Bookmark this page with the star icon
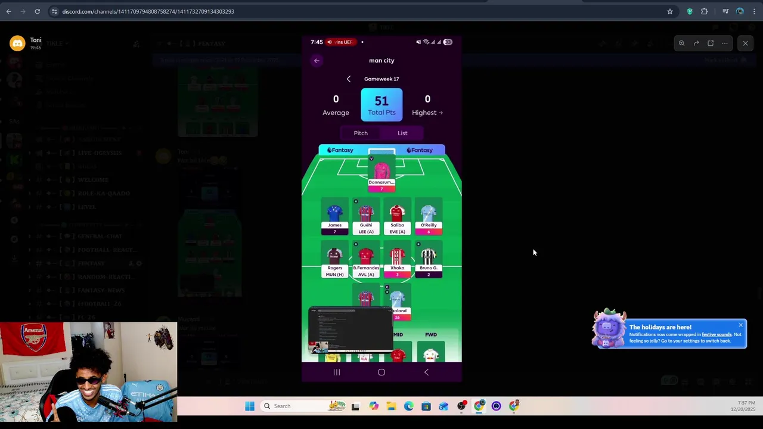This screenshot has height=429, width=763. pos(670,11)
